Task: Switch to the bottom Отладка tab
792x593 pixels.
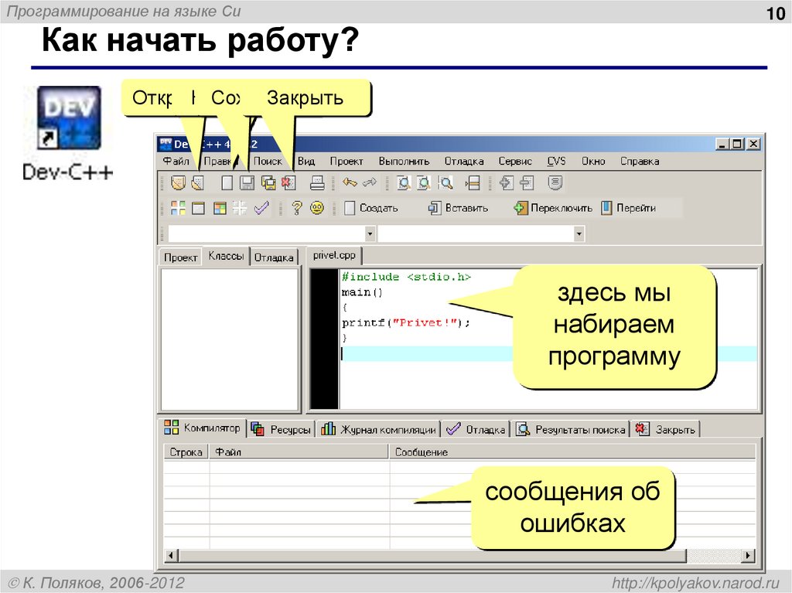Action: [476, 429]
